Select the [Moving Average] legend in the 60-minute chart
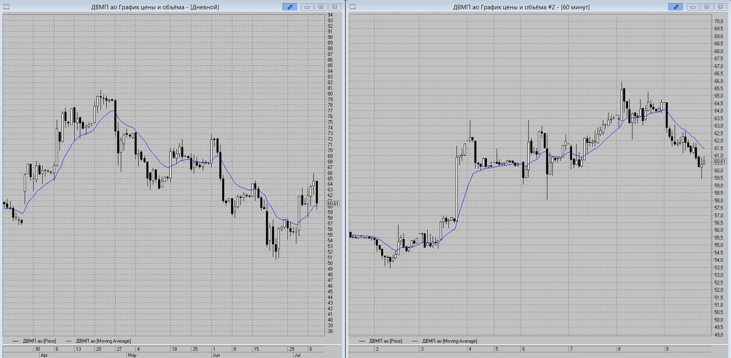 [444, 341]
